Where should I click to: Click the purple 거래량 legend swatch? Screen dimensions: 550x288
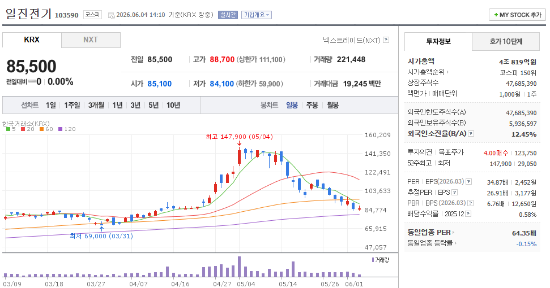point(373,260)
